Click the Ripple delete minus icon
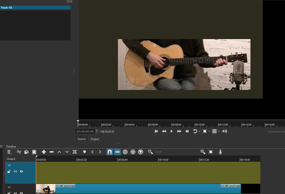The width and height of the screenshot is (285, 194). pyautogui.click(x=51, y=152)
